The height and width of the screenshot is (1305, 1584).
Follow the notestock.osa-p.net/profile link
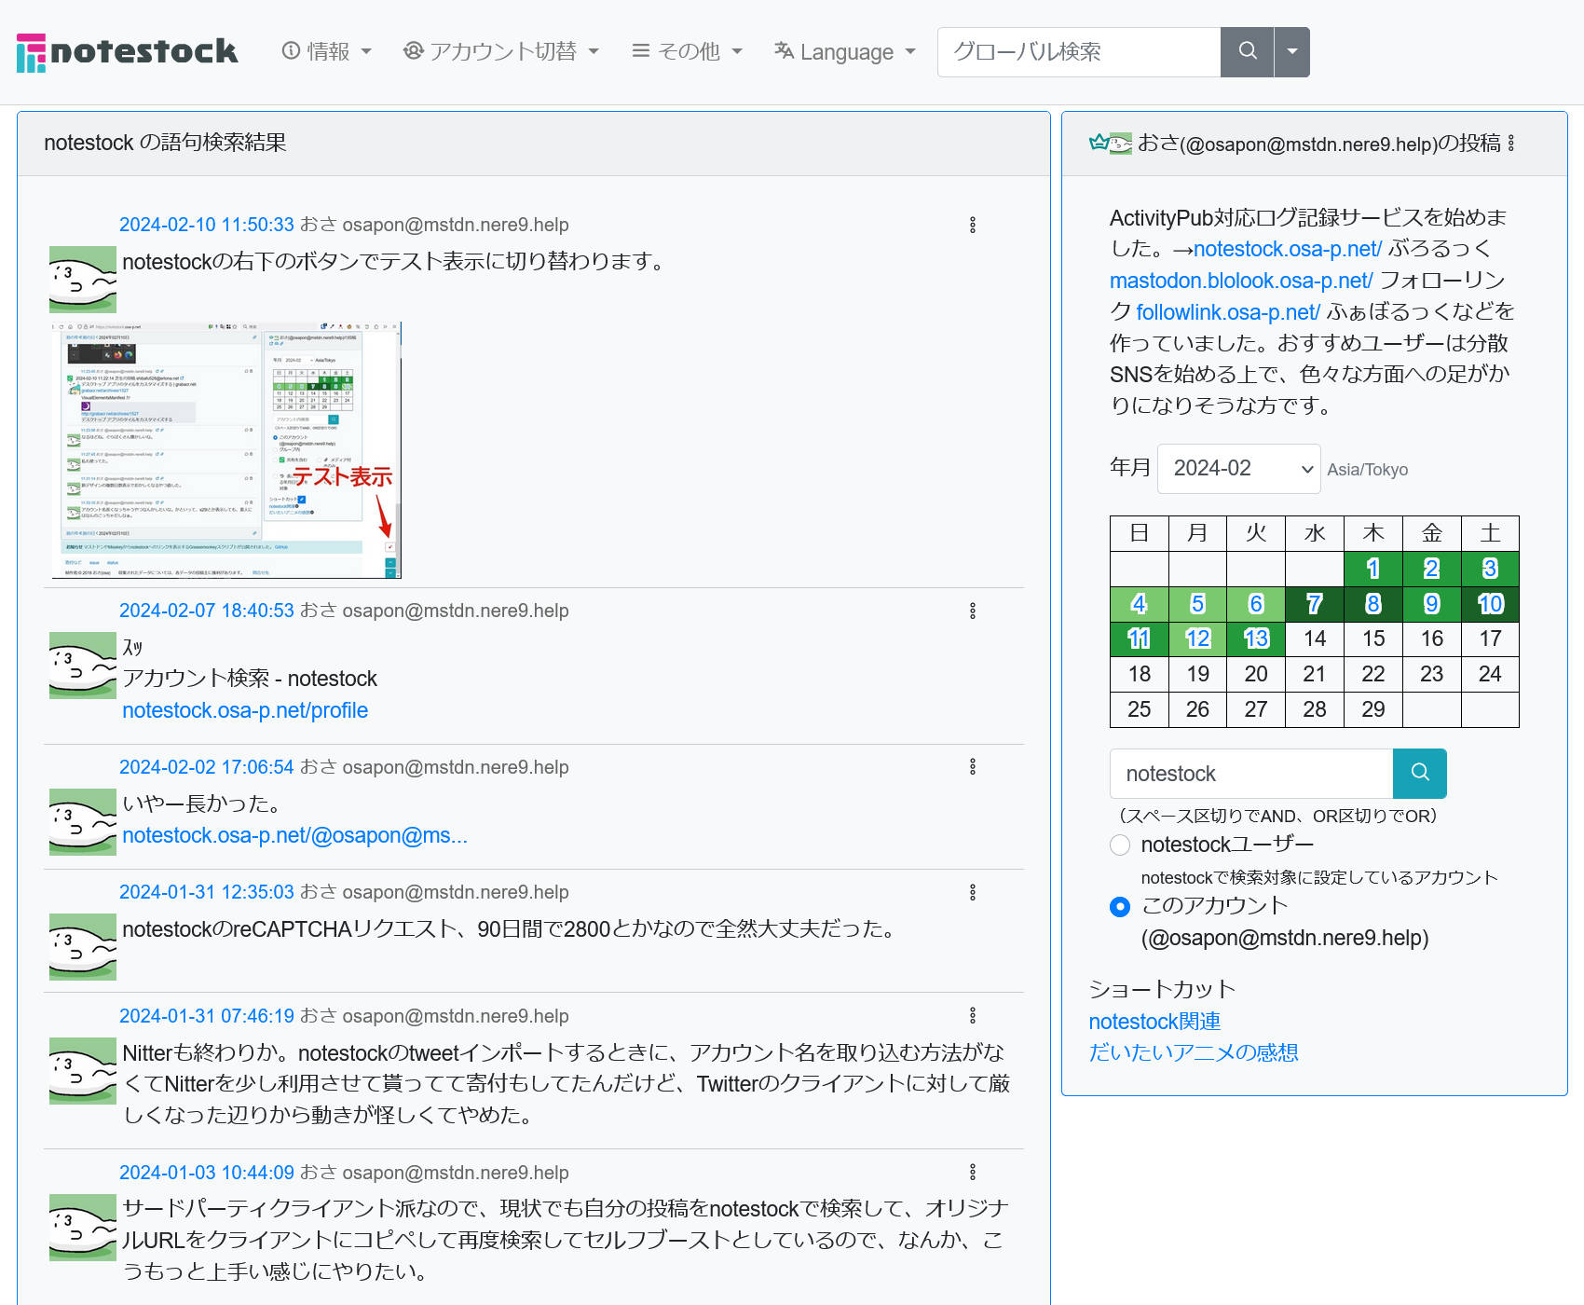click(x=245, y=710)
